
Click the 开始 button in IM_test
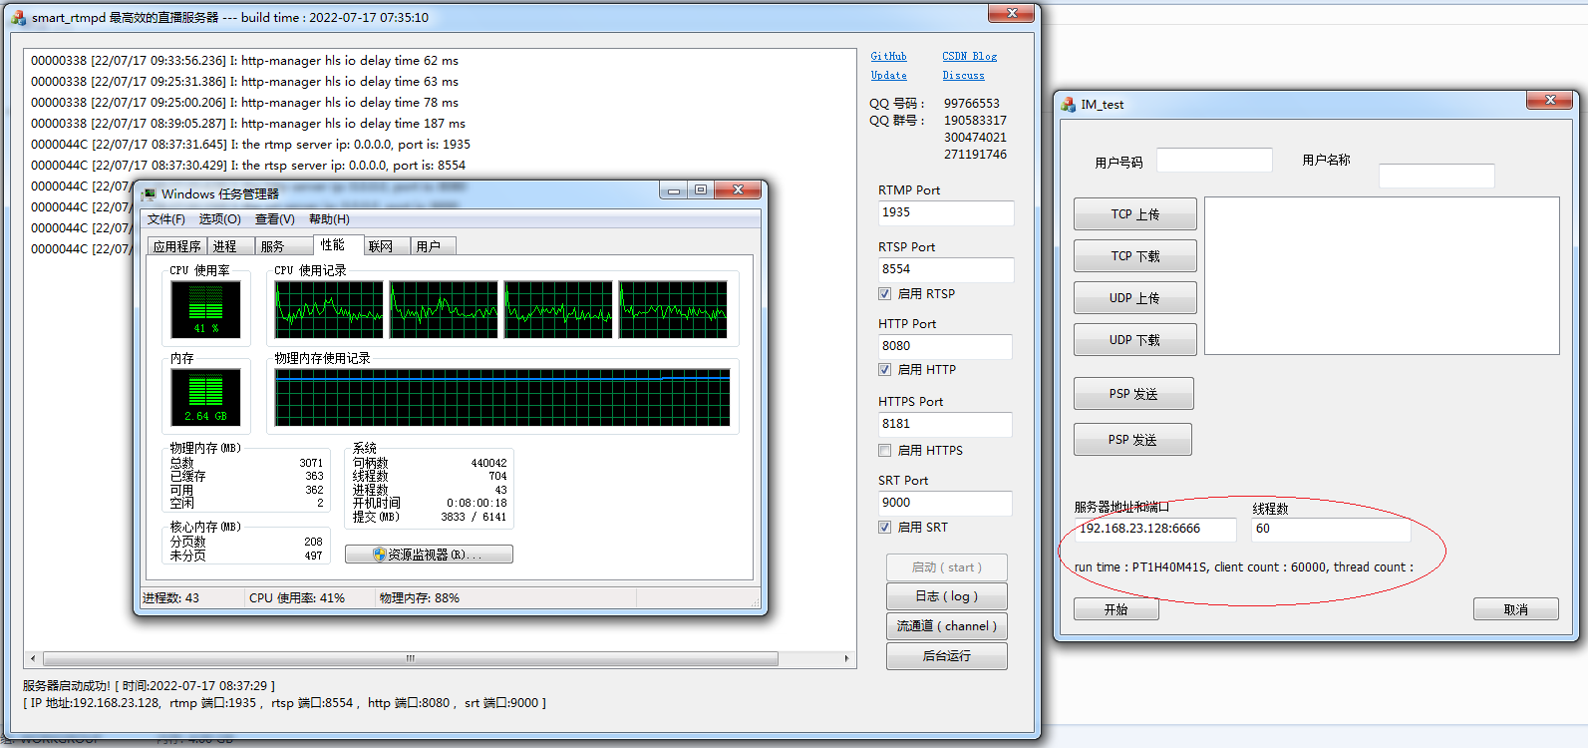pos(1116,609)
